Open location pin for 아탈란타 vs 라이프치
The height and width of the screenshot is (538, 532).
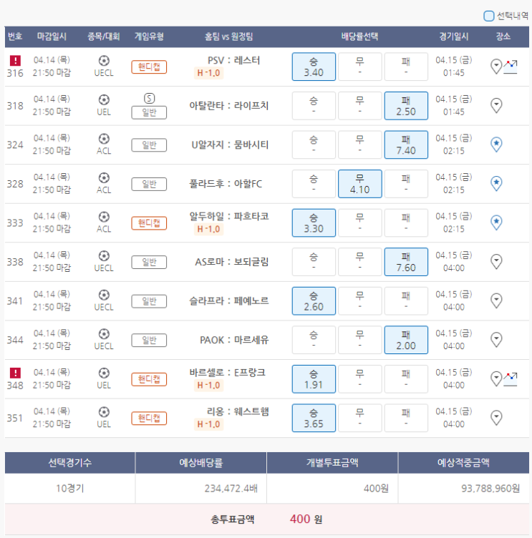click(496, 106)
